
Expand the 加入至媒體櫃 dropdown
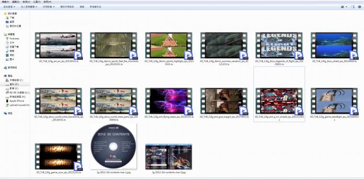point(29,7)
